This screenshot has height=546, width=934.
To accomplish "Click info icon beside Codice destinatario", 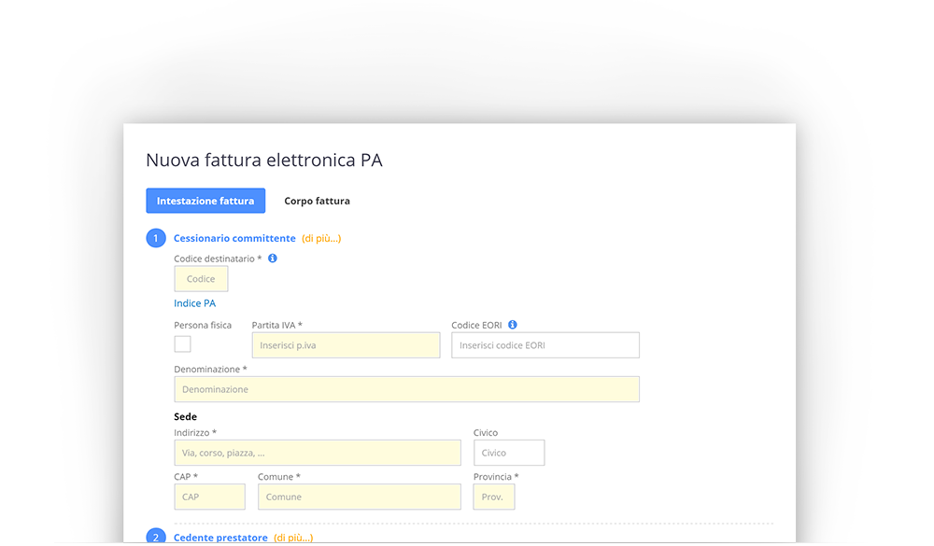I will pos(272,259).
